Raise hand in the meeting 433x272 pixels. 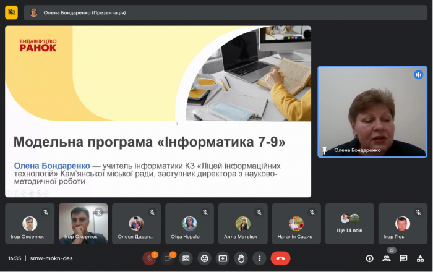241,258
